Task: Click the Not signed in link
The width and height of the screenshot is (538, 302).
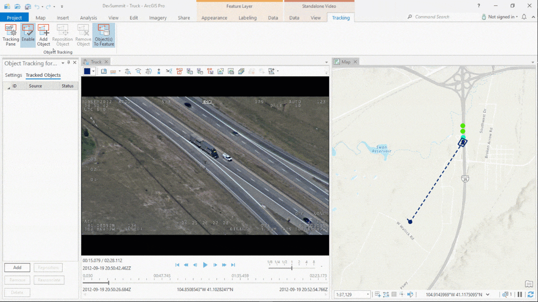Action: [x=503, y=17]
